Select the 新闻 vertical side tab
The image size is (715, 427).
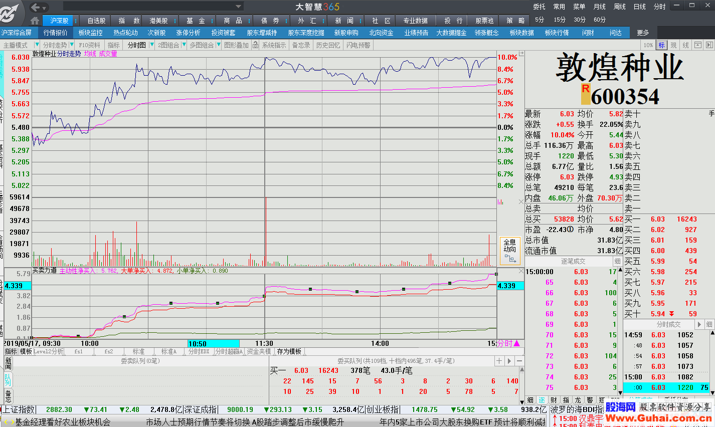click(8, 363)
